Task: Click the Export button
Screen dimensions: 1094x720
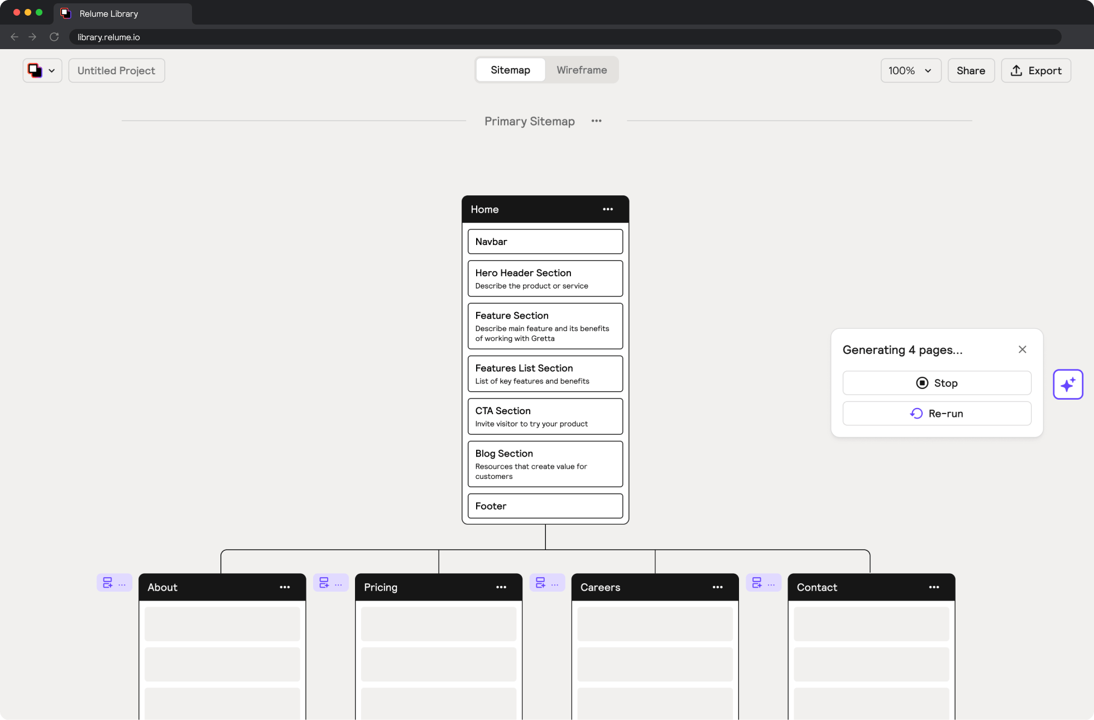Action: point(1035,70)
